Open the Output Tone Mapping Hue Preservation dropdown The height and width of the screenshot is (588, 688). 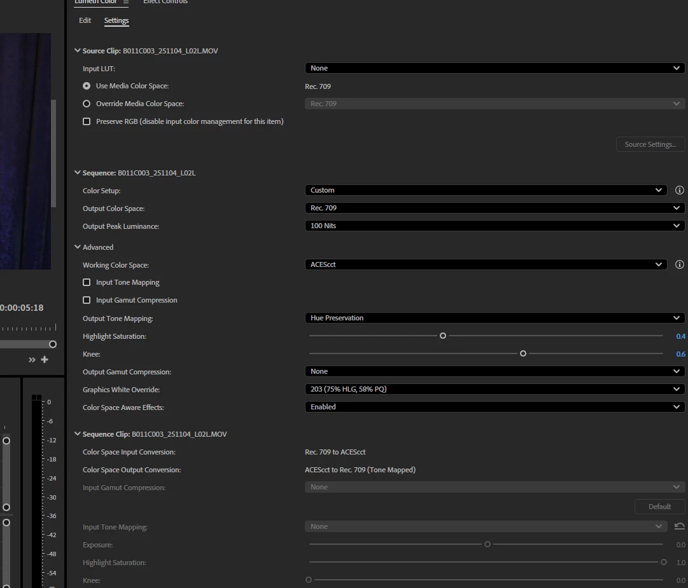(495, 318)
